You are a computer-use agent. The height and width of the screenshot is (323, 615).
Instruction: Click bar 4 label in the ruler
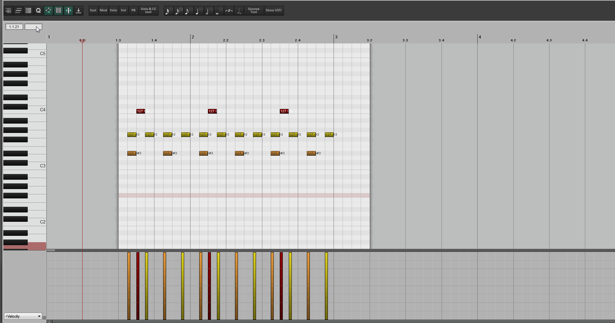click(x=480, y=37)
